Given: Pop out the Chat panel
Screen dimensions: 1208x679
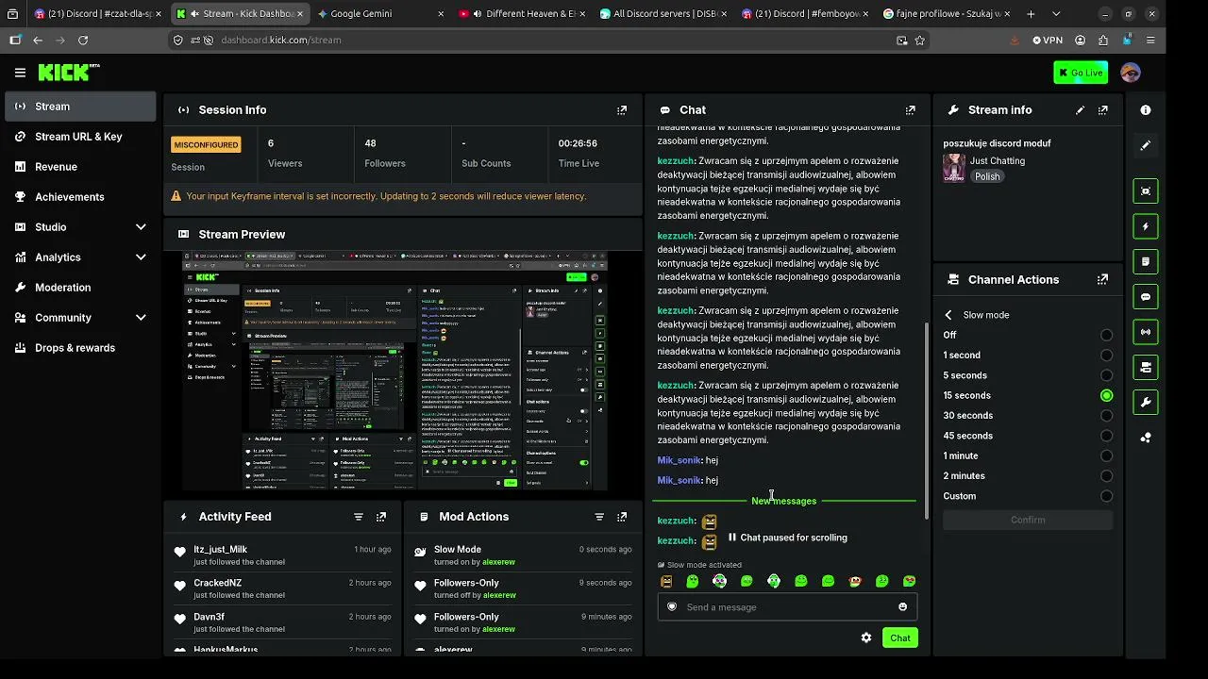Looking at the screenshot, I should [911, 110].
